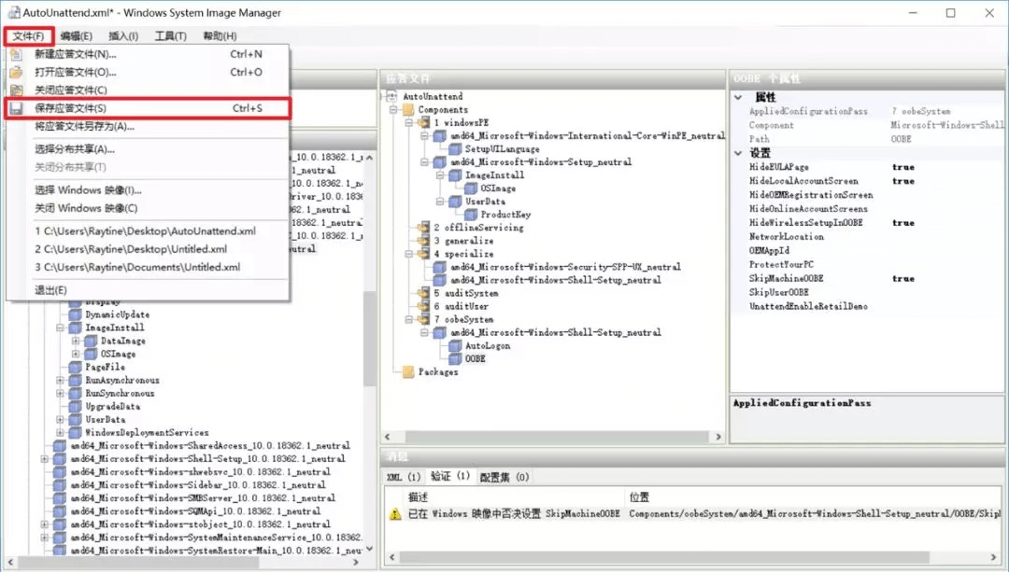Image resolution: width=1009 pixels, height=572 pixels.
Task: Click the yellow warning icon in messages
Action: tap(395, 514)
